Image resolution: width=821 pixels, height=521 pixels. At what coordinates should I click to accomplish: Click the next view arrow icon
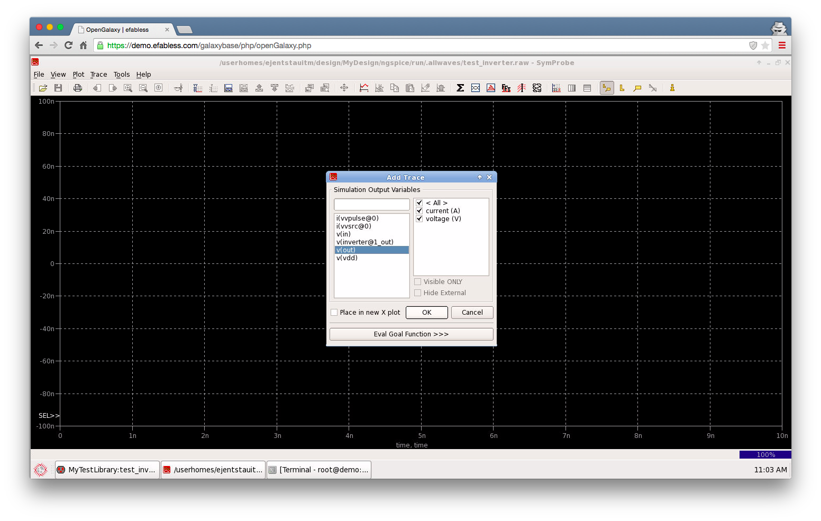[113, 88]
